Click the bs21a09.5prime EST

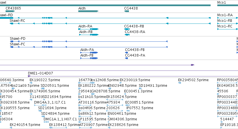click(x=25, y=86)
